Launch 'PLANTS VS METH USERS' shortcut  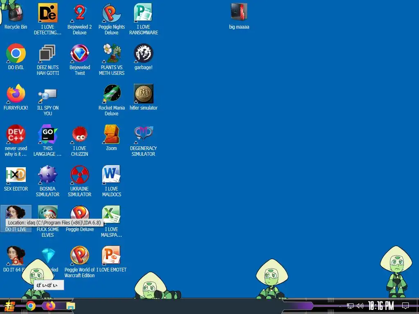click(x=111, y=59)
